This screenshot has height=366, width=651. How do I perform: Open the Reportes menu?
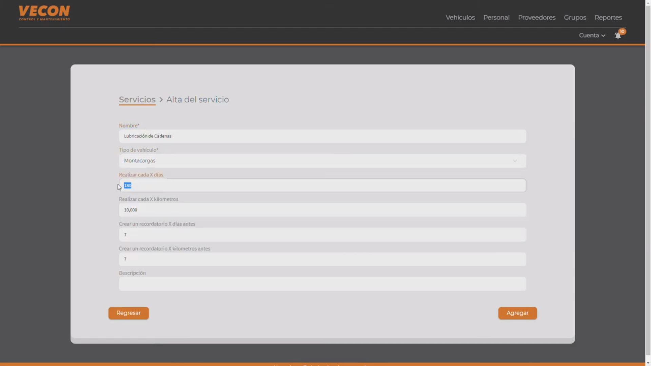tap(608, 17)
